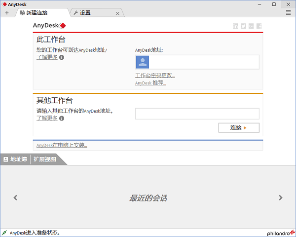Minimize the AnyDesk window
Image resolution: width=296 pixels, height=237 pixels.
click(x=259, y=4)
